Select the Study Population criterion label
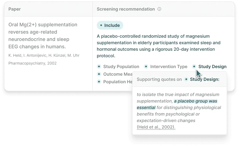The width and height of the screenshot is (239, 147). [121, 66]
